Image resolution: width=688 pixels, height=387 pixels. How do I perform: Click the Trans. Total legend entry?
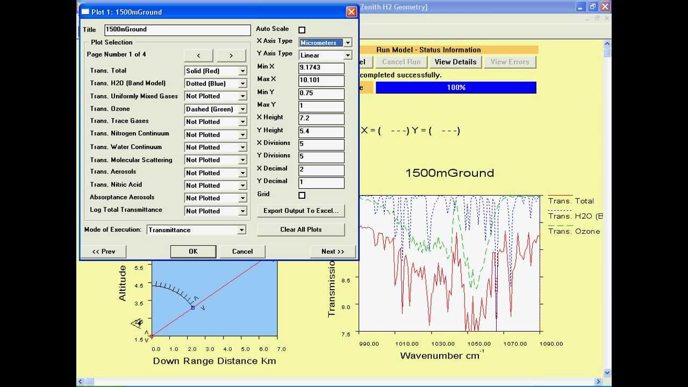[x=571, y=201]
